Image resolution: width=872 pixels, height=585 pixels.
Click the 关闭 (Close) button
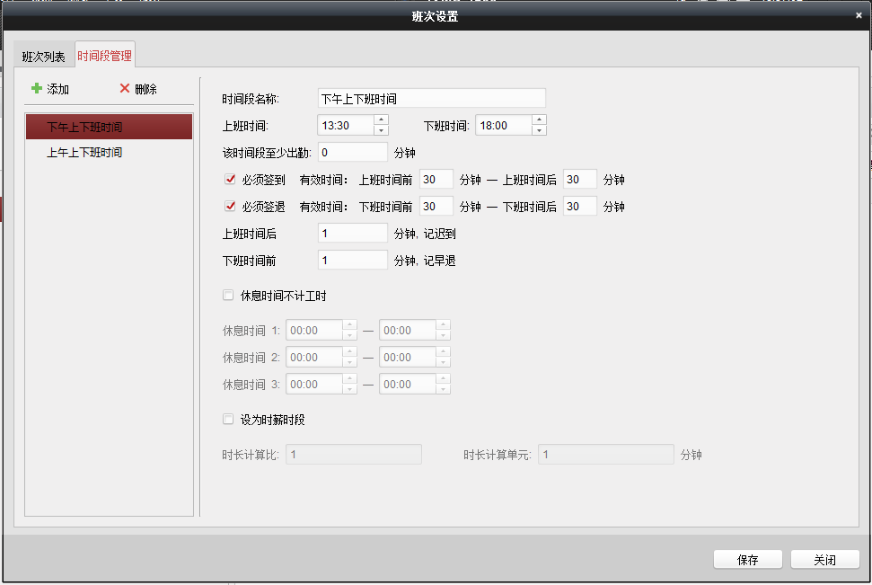824,559
